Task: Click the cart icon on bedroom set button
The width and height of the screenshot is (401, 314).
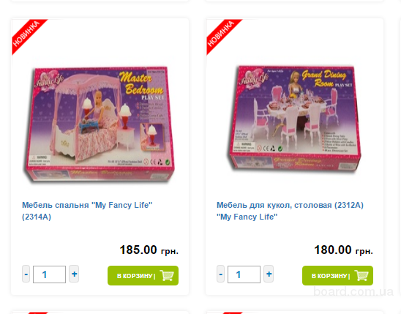Action: (167, 275)
